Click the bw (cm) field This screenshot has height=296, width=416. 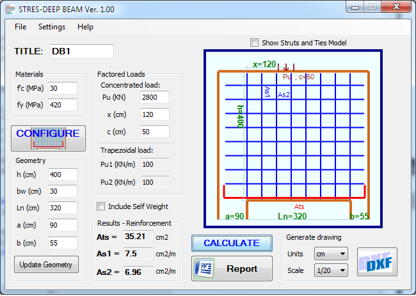click(63, 191)
